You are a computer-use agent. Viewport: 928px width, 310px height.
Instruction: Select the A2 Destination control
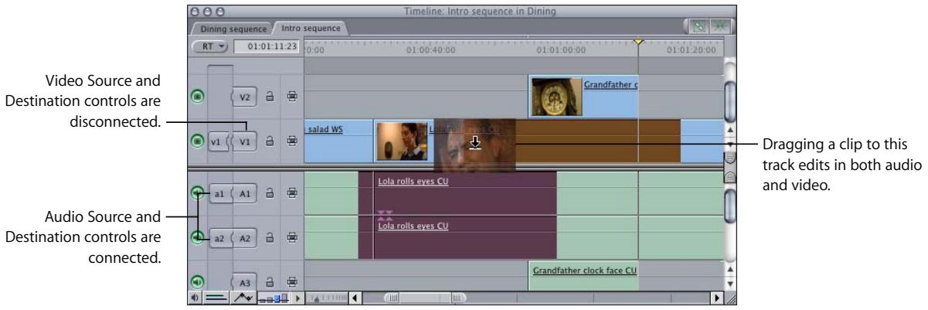(244, 237)
